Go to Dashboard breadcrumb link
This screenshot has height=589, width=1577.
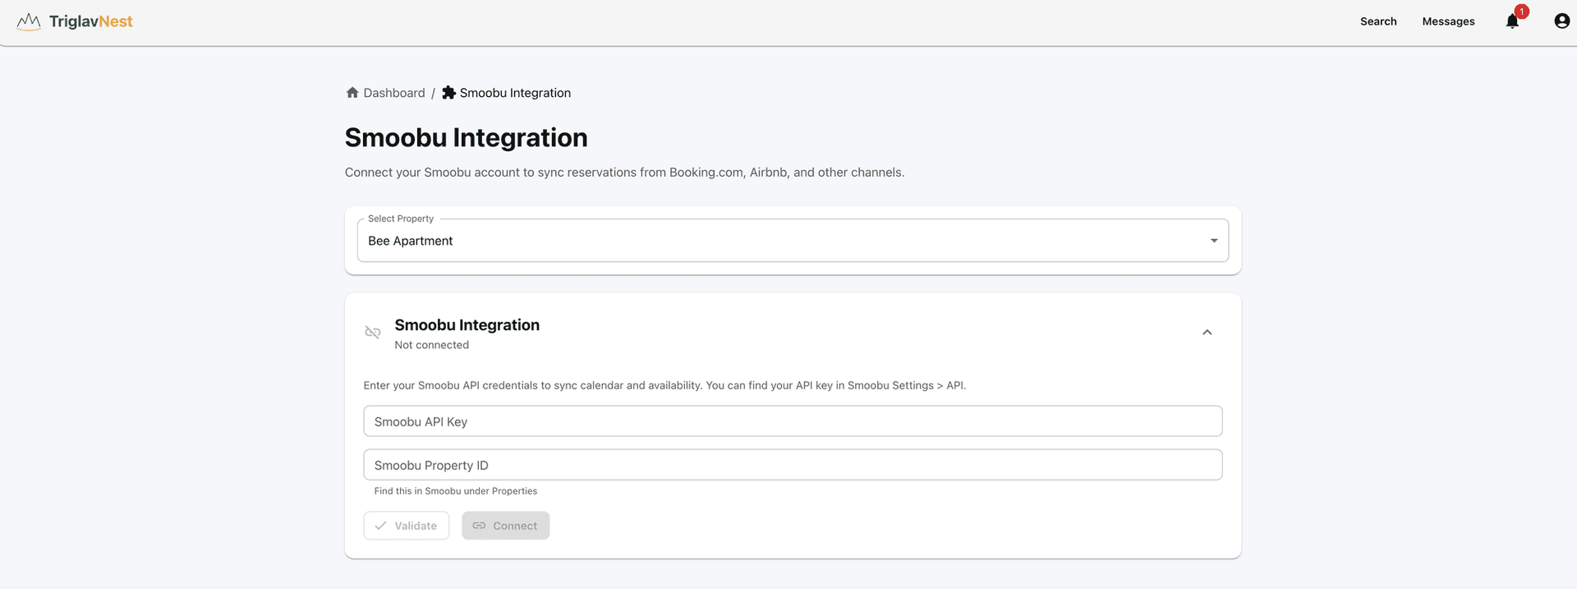pos(394,93)
